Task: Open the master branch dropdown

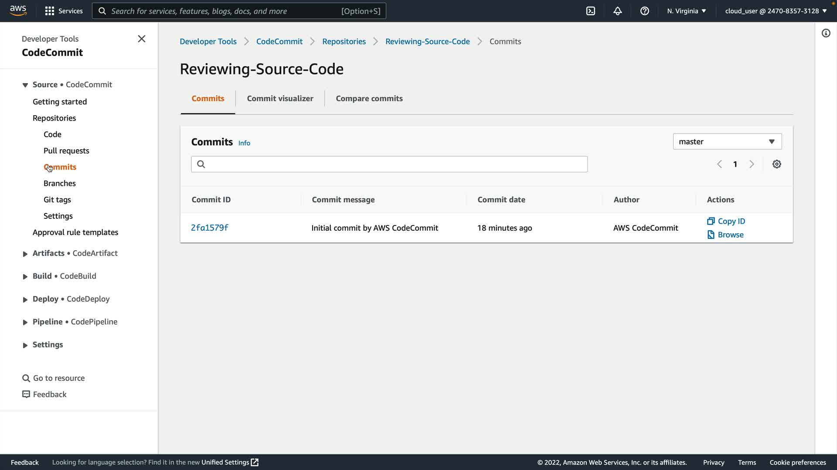Action: point(727,141)
